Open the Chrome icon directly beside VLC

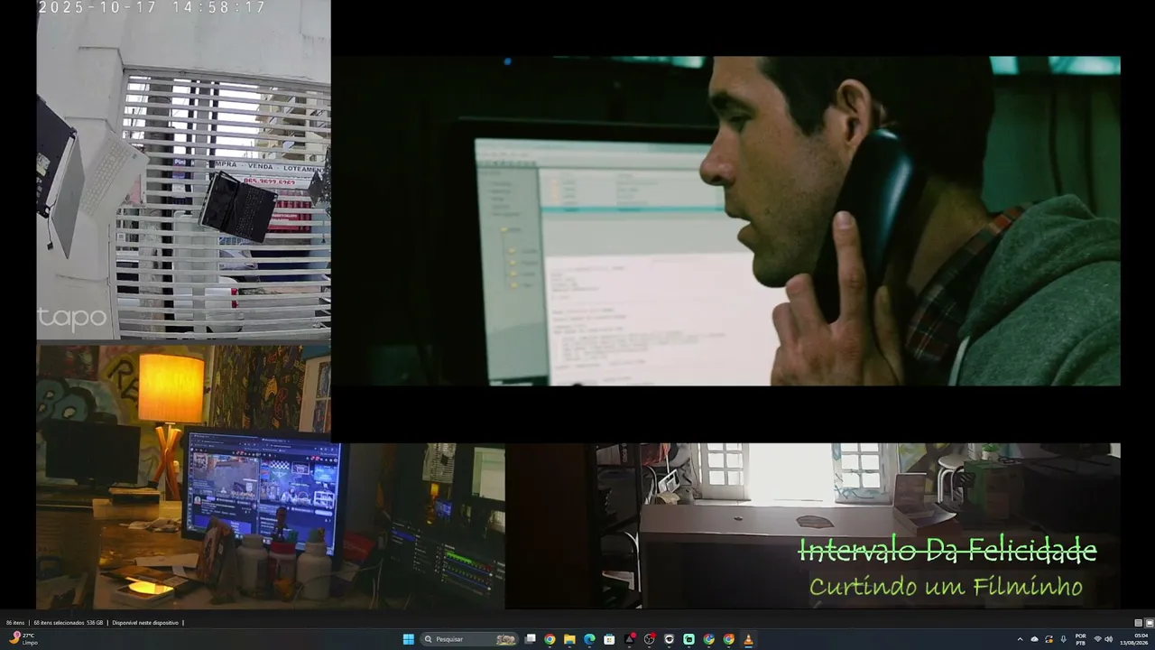(728, 639)
